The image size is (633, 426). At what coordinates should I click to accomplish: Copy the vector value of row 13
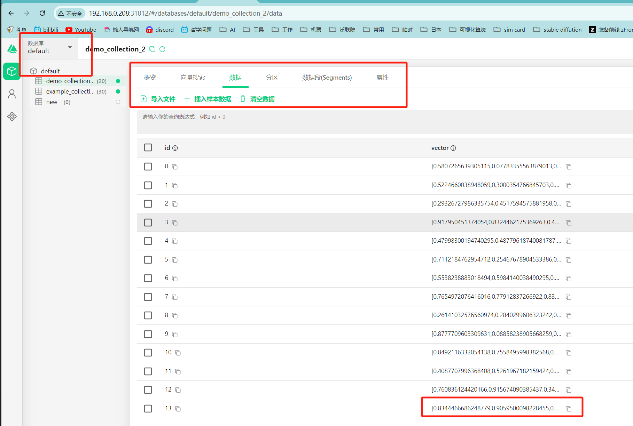[569, 409]
